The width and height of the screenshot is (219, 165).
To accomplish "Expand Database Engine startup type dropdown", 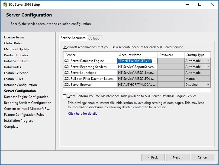I will 208,61.
